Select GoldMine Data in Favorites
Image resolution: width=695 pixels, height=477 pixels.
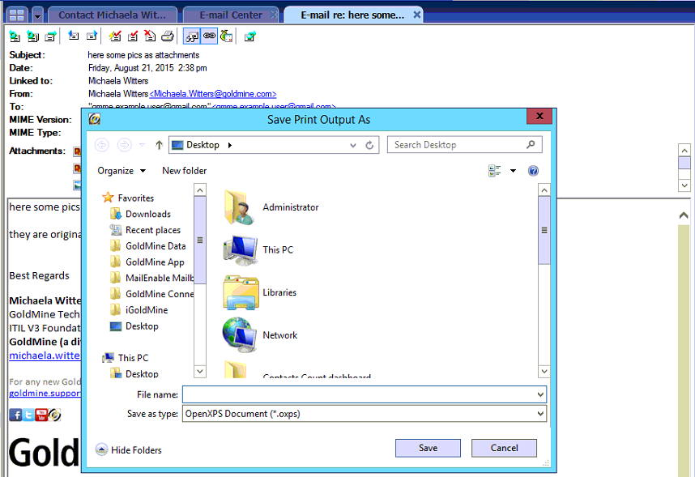coord(155,246)
